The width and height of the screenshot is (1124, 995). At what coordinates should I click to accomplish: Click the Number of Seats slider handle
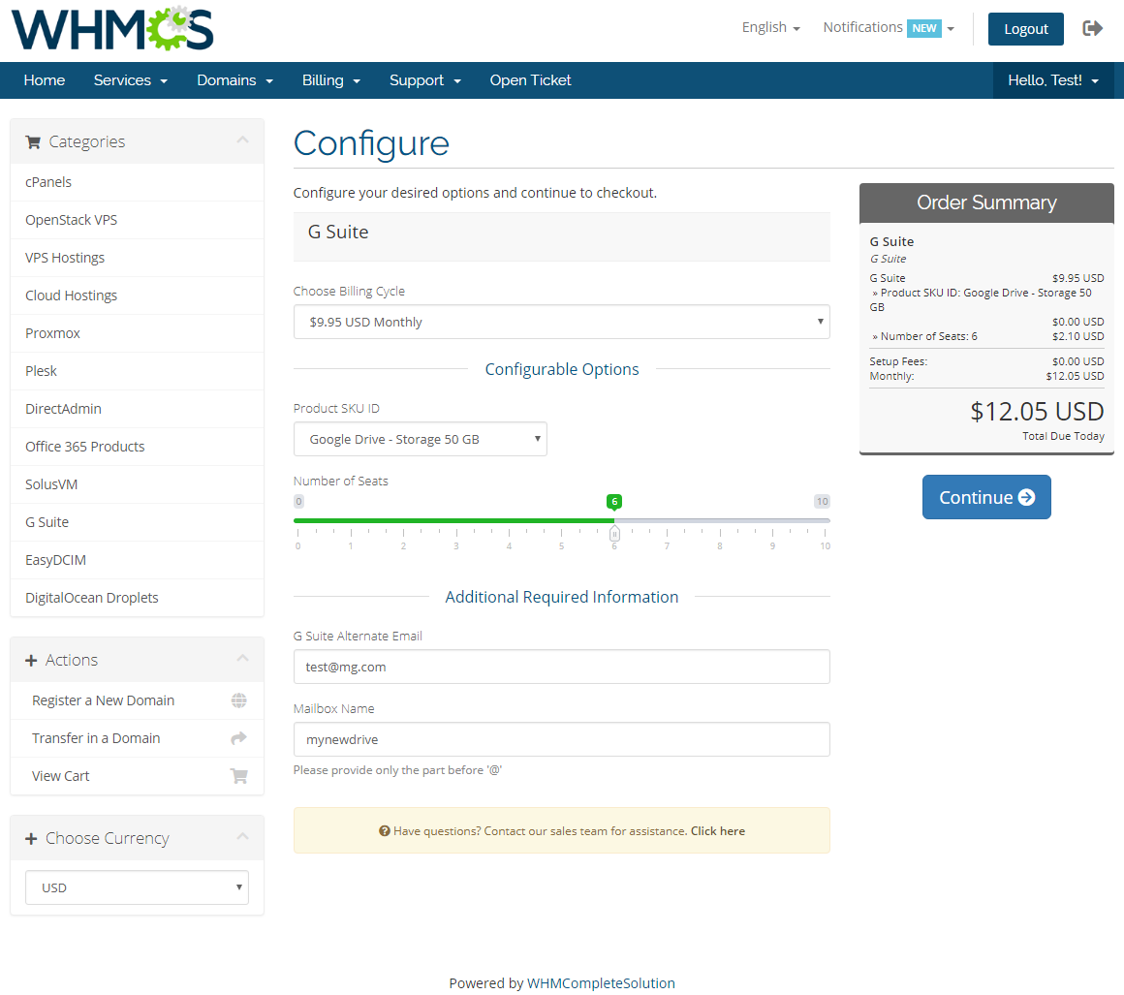coord(614,533)
